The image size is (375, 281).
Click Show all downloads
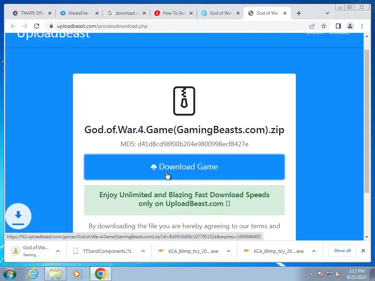click(x=342, y=250)
